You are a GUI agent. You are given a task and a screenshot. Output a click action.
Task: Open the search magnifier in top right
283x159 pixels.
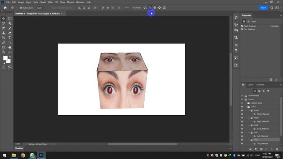(x=272, y=8)
